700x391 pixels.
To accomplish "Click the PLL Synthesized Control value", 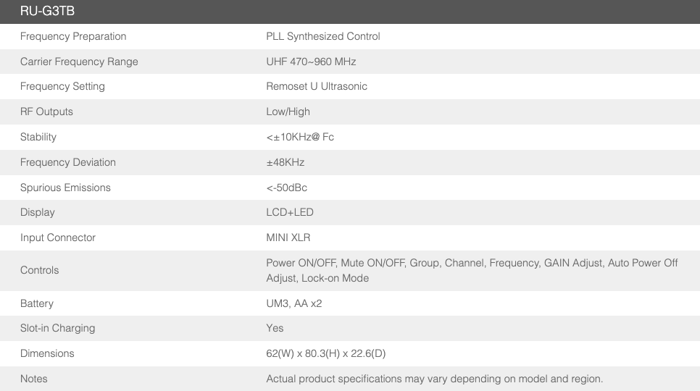I will click(x=323, y=36).
